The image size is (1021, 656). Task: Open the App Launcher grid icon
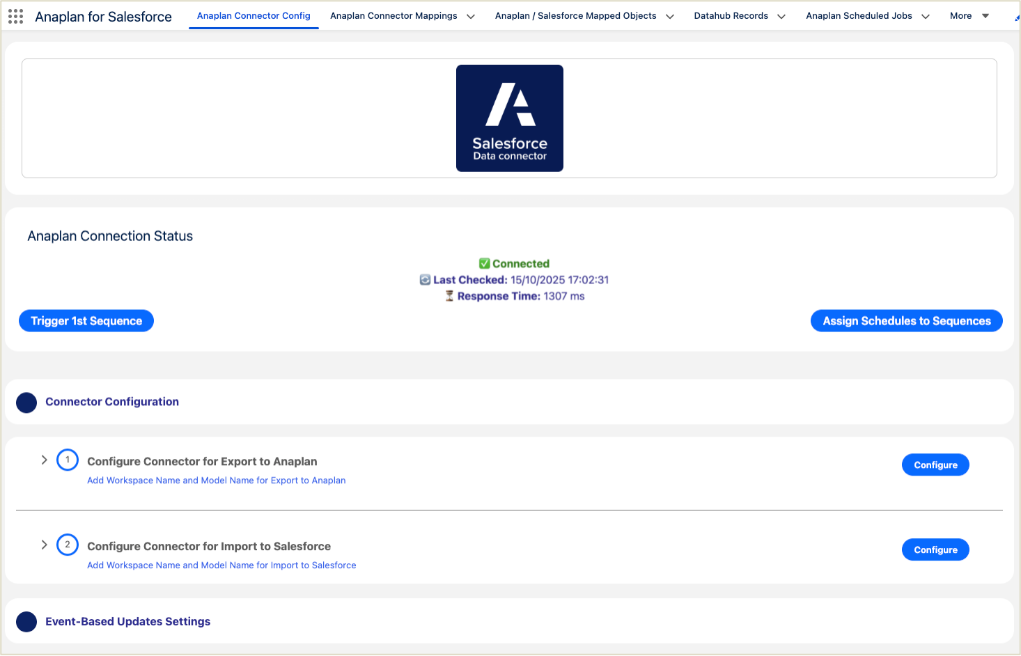point(15,16)
